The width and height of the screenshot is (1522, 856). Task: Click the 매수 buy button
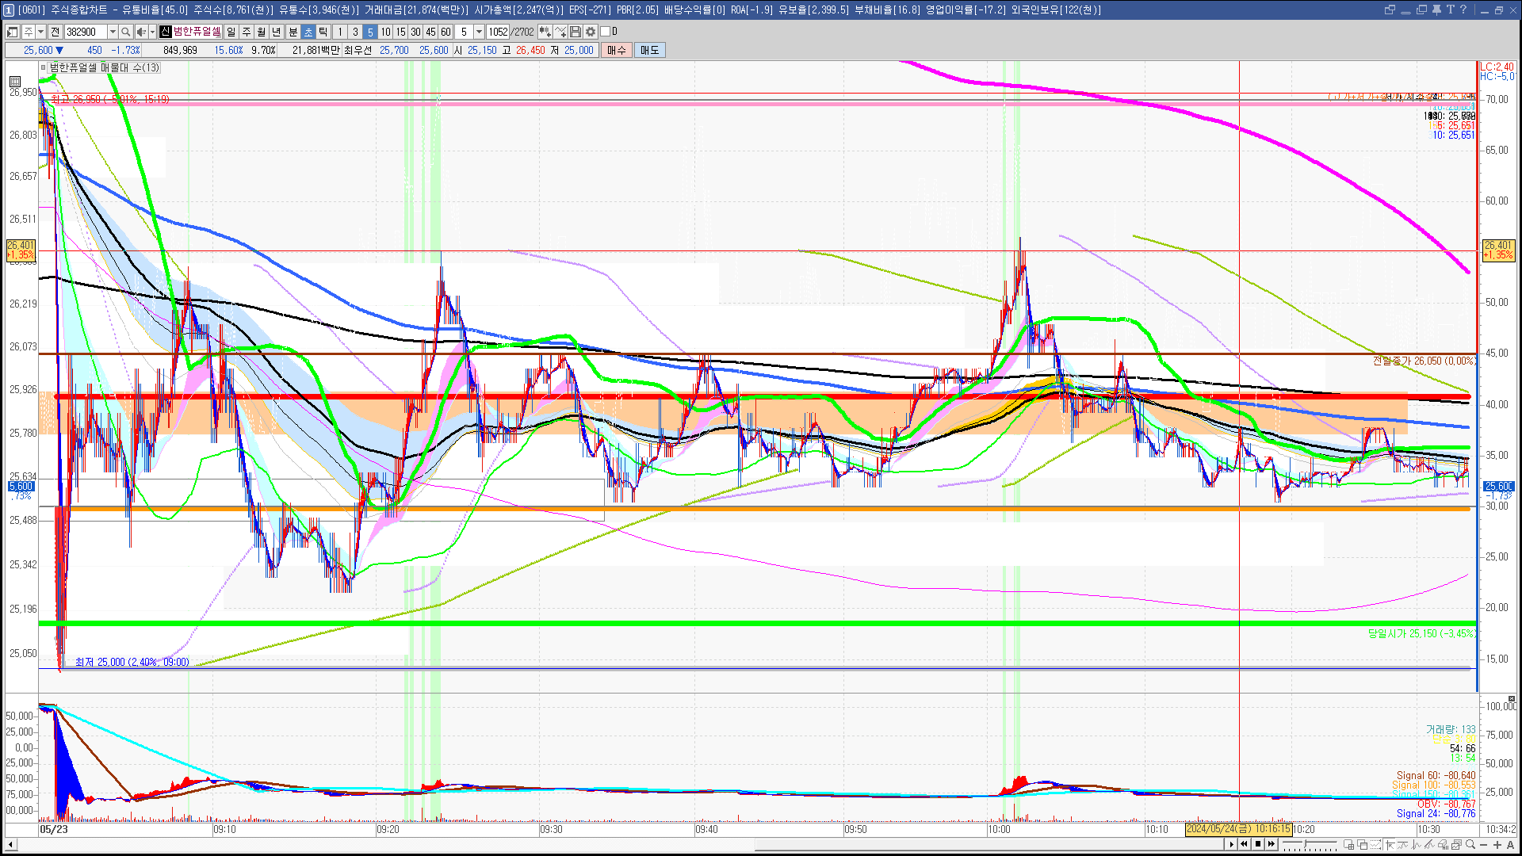617,50
